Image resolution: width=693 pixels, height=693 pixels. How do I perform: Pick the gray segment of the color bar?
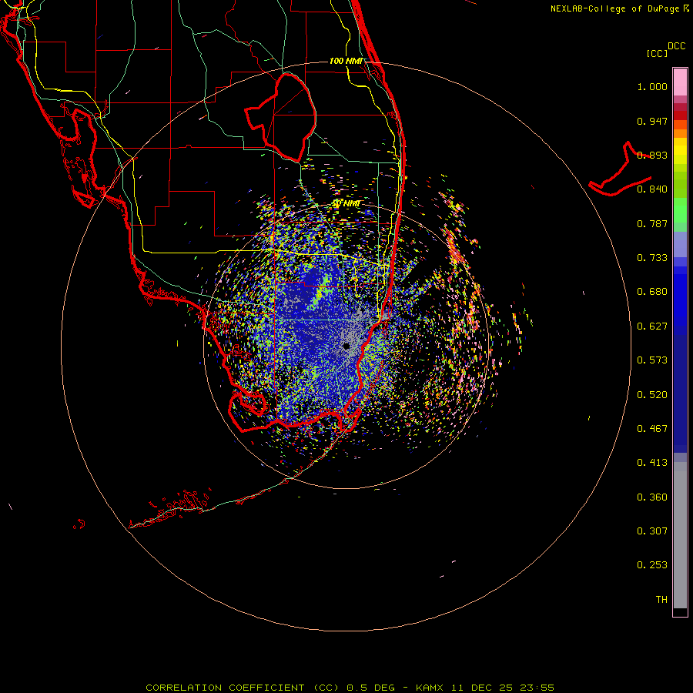point(680,535)
